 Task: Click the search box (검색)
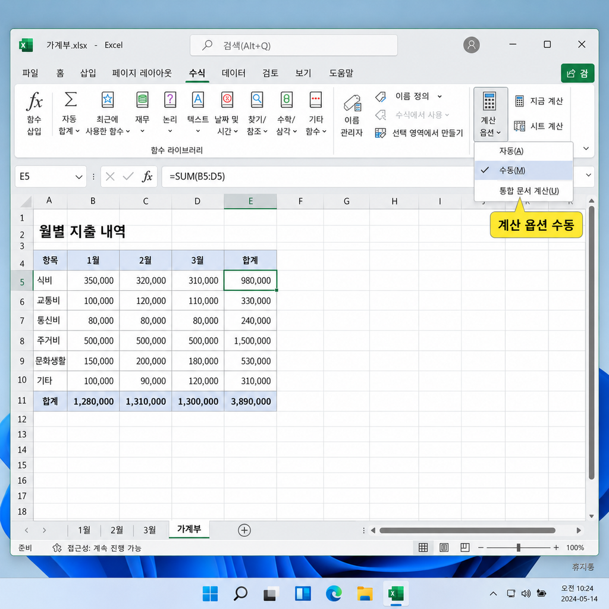294,45
